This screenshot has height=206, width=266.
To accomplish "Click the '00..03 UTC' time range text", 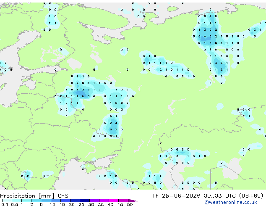I will [219, 196].
